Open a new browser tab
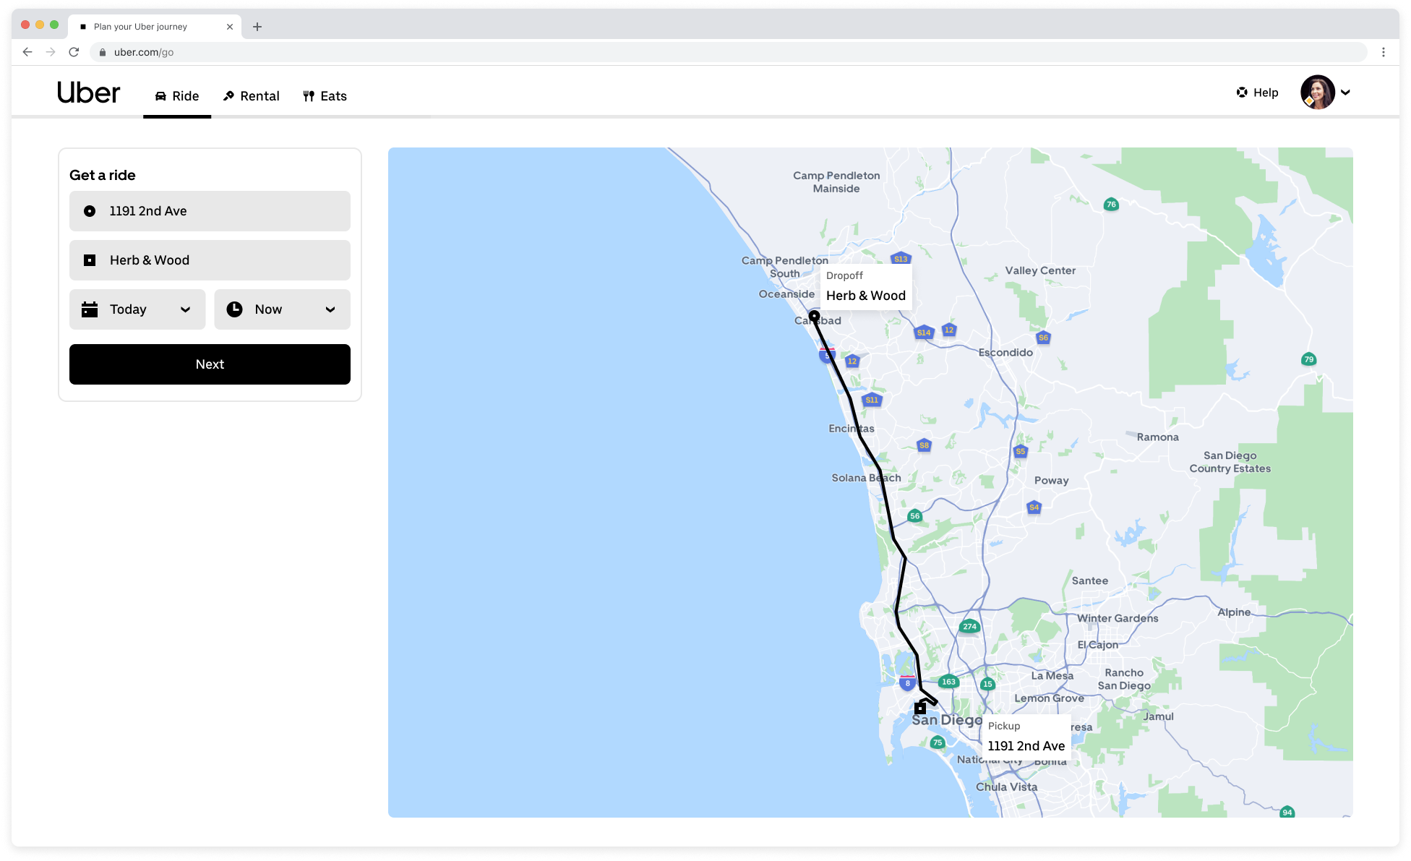 tap(257, 27)
